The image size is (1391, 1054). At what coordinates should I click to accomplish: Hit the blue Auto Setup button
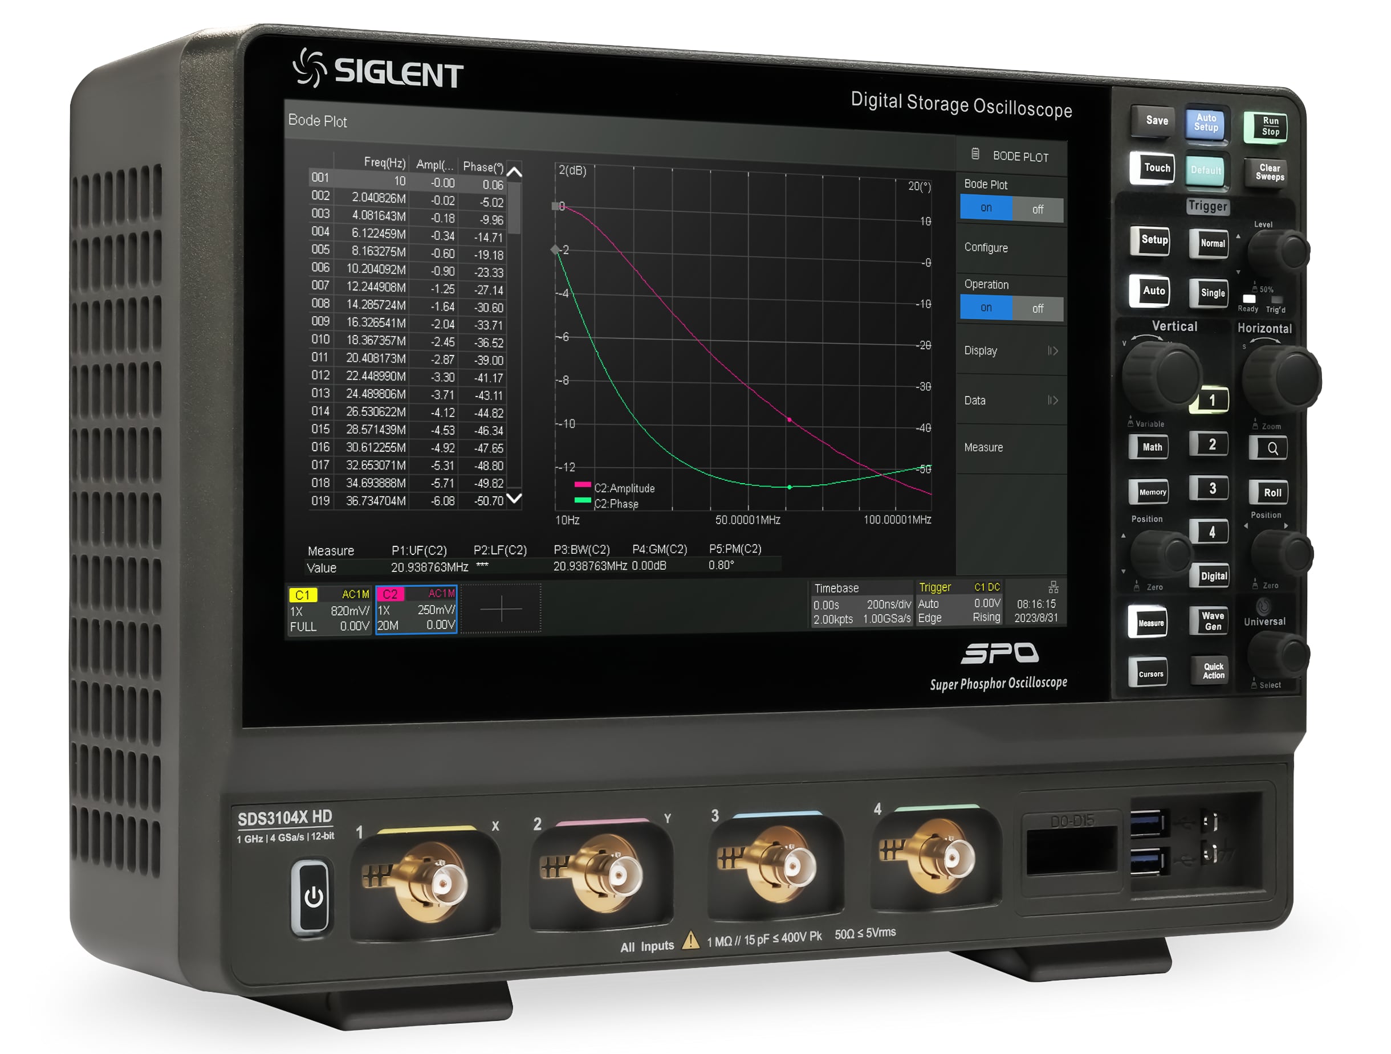click(1206, 122)
